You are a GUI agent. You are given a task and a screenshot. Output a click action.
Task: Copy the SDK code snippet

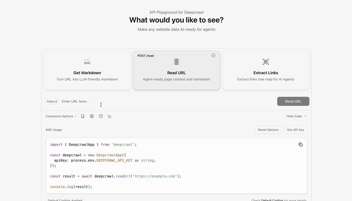click(x=300, y=144)
